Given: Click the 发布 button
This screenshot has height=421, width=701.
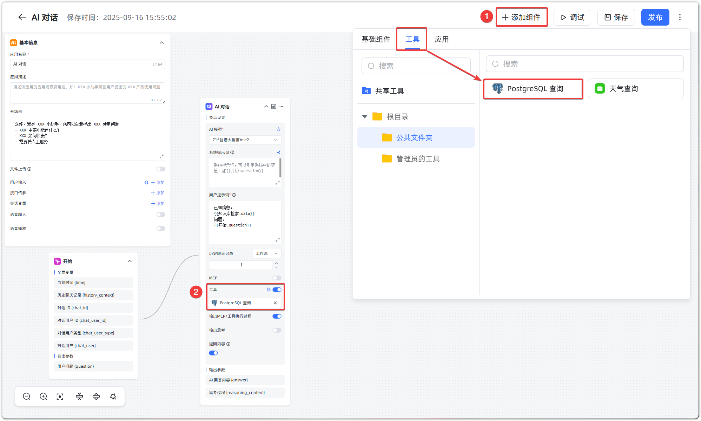Looking at the screenshot, I should coord(655,17).
